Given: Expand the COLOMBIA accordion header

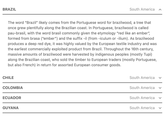Looking at the screenshot, I should pos(82,88).
